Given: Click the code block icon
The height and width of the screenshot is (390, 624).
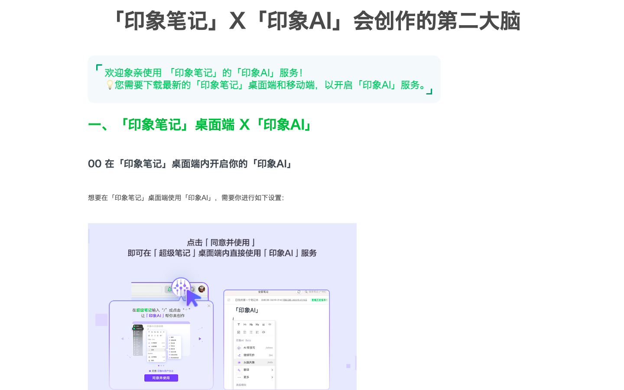Looking at the screenshot, I should pyautogui.click(x=264, y=332).
